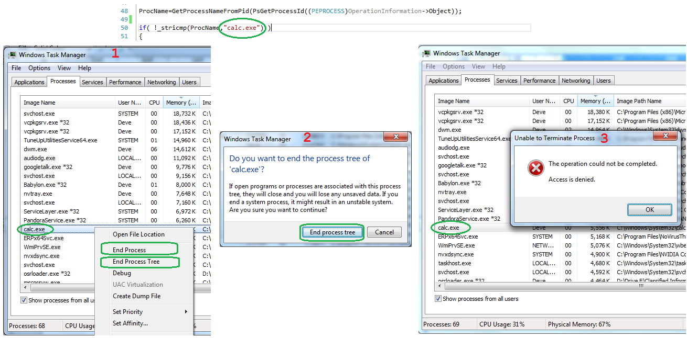The height and width of the screenshot is (338, 687).
Task: Select the googletalk.exe *32 row with 9,776 K
Action: 115,167
